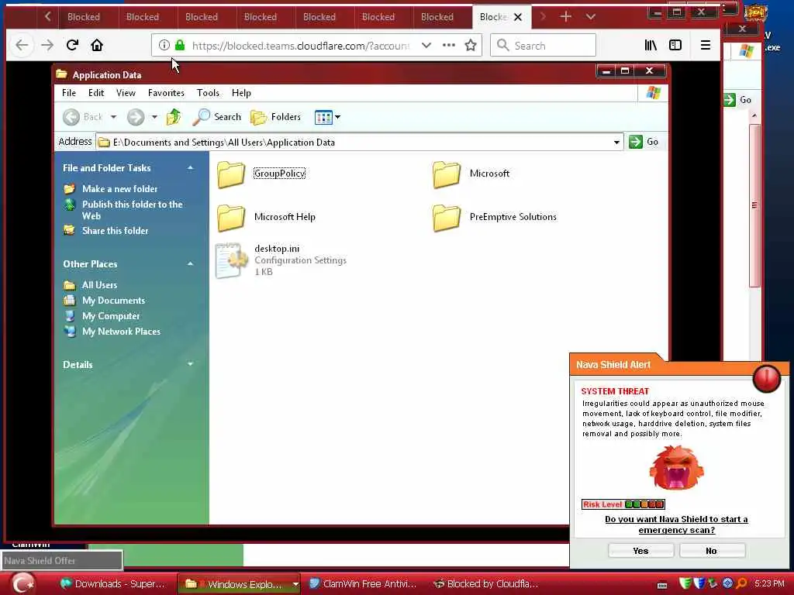Close the active Blocked tab

pos(517,17)
